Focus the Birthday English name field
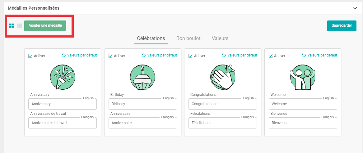This screenshot has height=153, width=363. (142, 104)
